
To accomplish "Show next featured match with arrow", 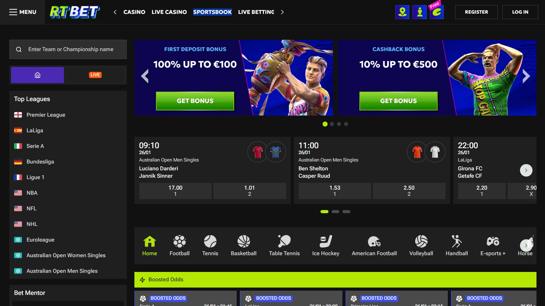I will [x=526, y=170].
